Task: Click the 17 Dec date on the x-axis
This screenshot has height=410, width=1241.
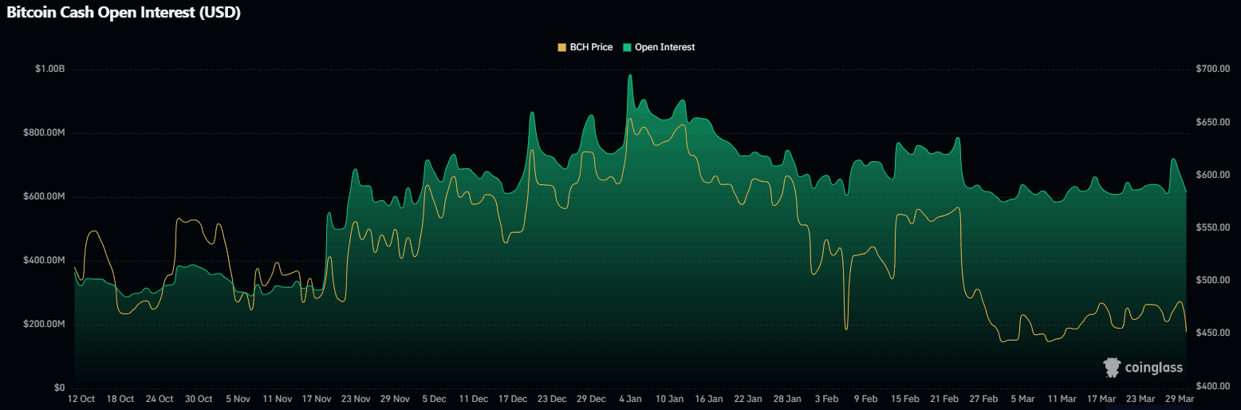Action: click(x=513, y=399)
